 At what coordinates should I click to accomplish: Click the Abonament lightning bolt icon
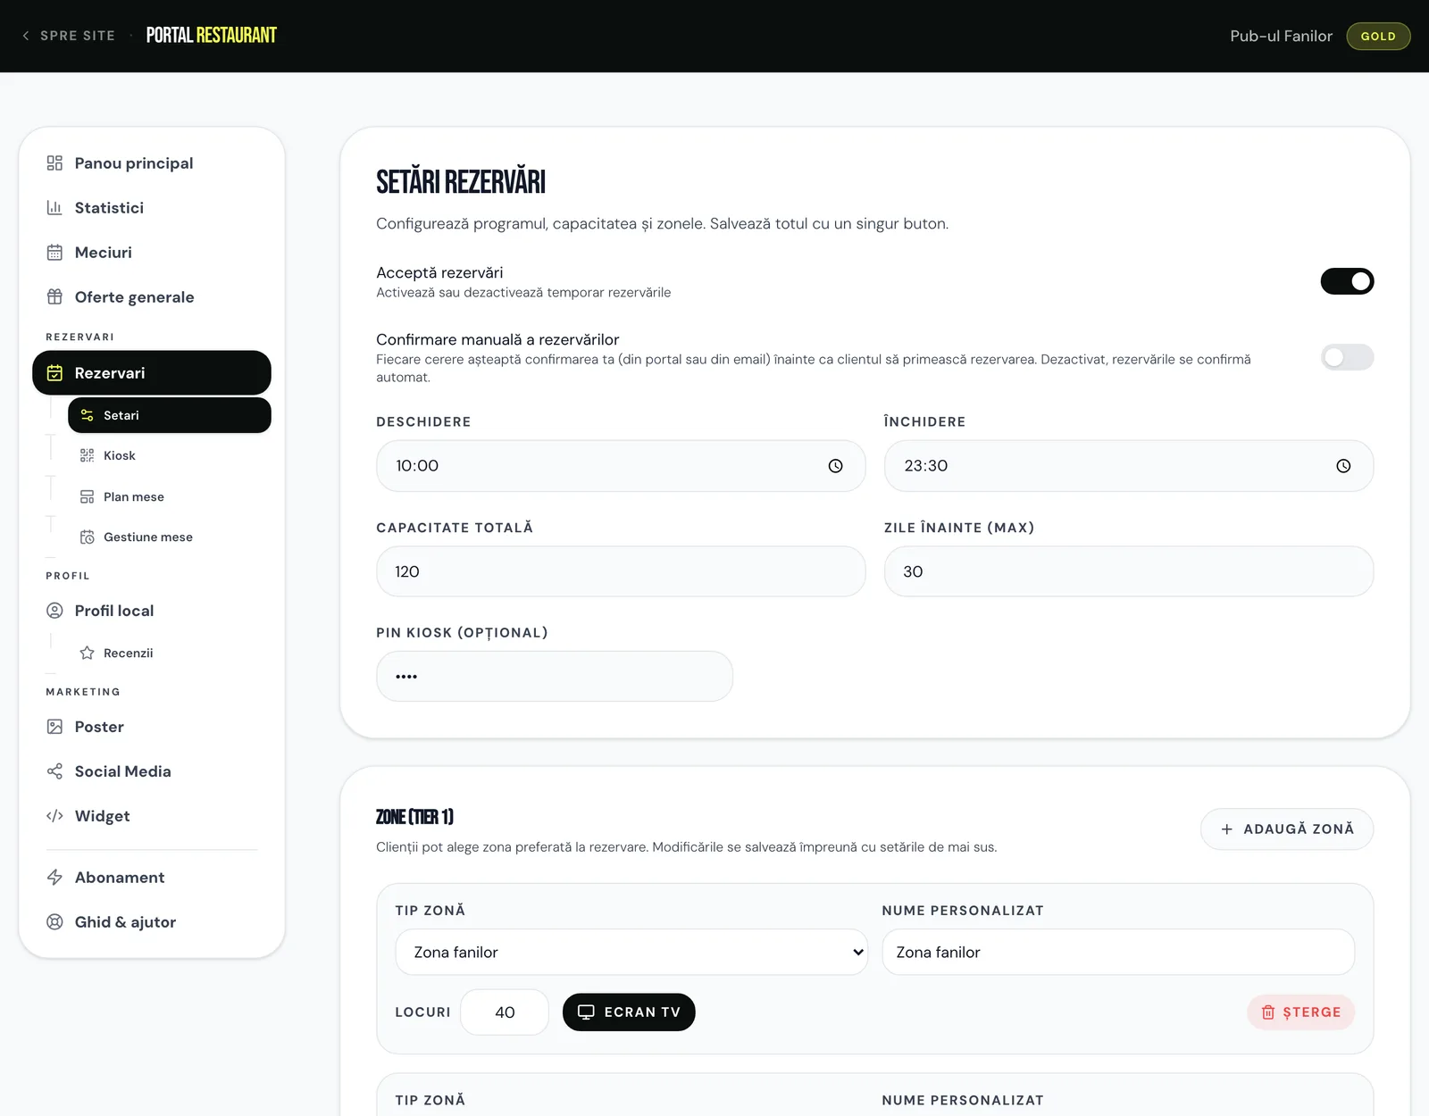click(x=54, y=878)
